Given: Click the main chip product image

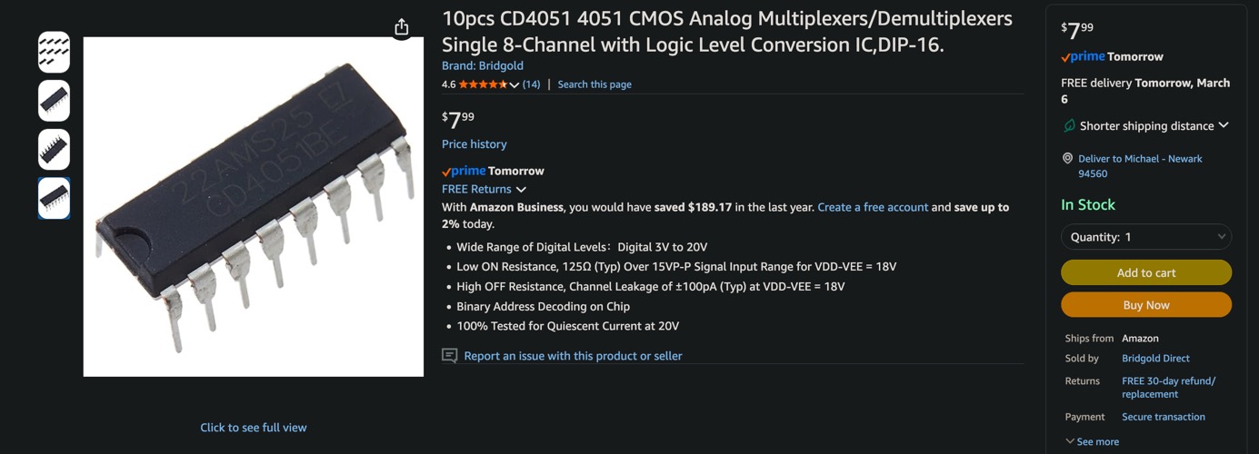Looking at the screenshot, I should [x=254, y=207].
